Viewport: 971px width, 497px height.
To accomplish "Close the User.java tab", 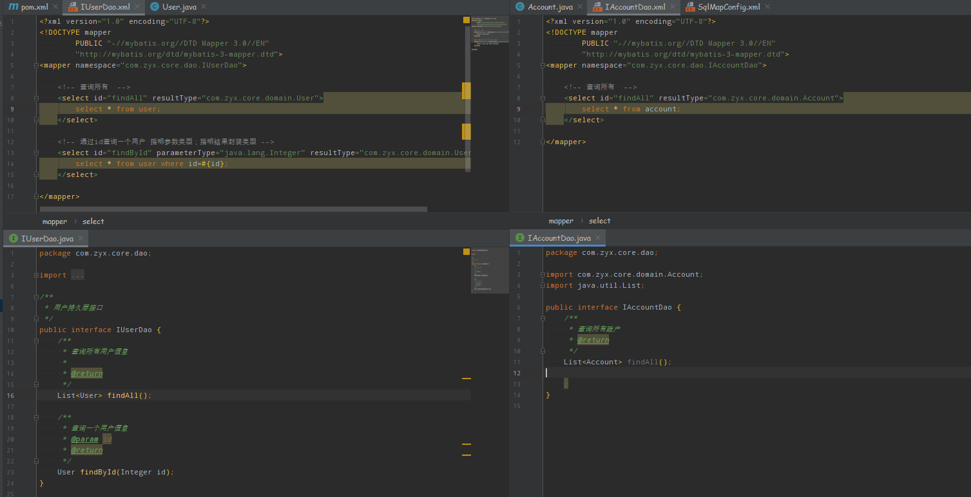I will (x=204, y=7).
